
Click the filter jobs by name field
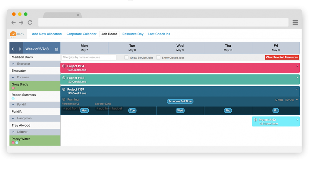(89, 57)
